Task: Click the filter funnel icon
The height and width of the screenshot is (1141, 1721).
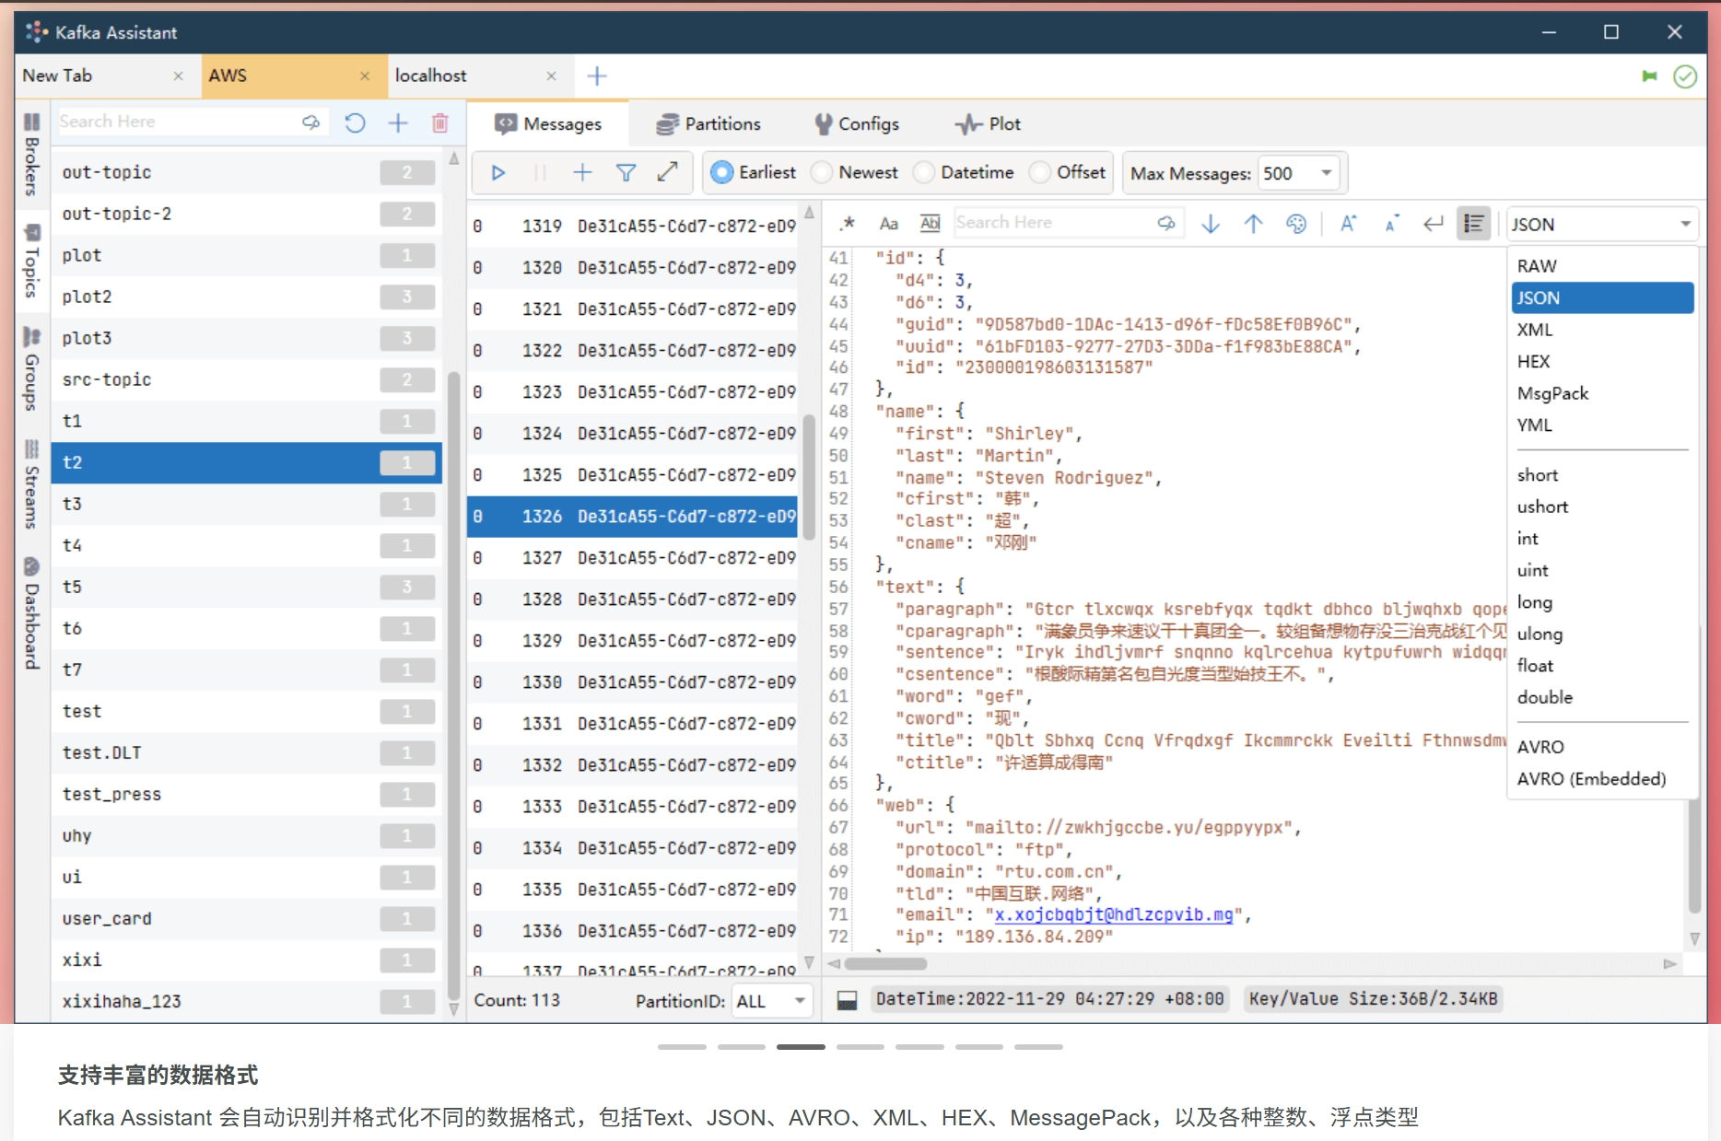Action: 626,173
